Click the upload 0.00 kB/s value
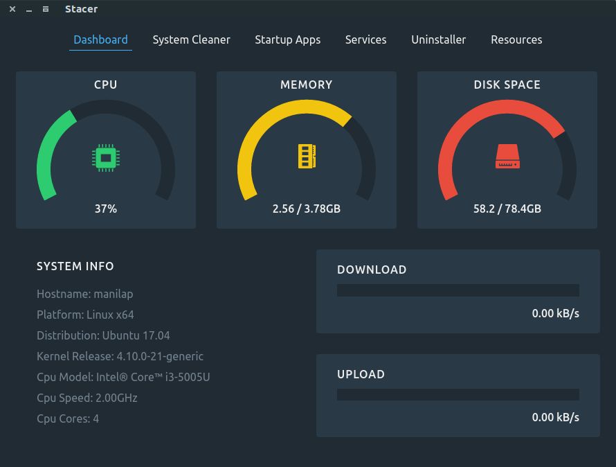 tap(556, 417)
